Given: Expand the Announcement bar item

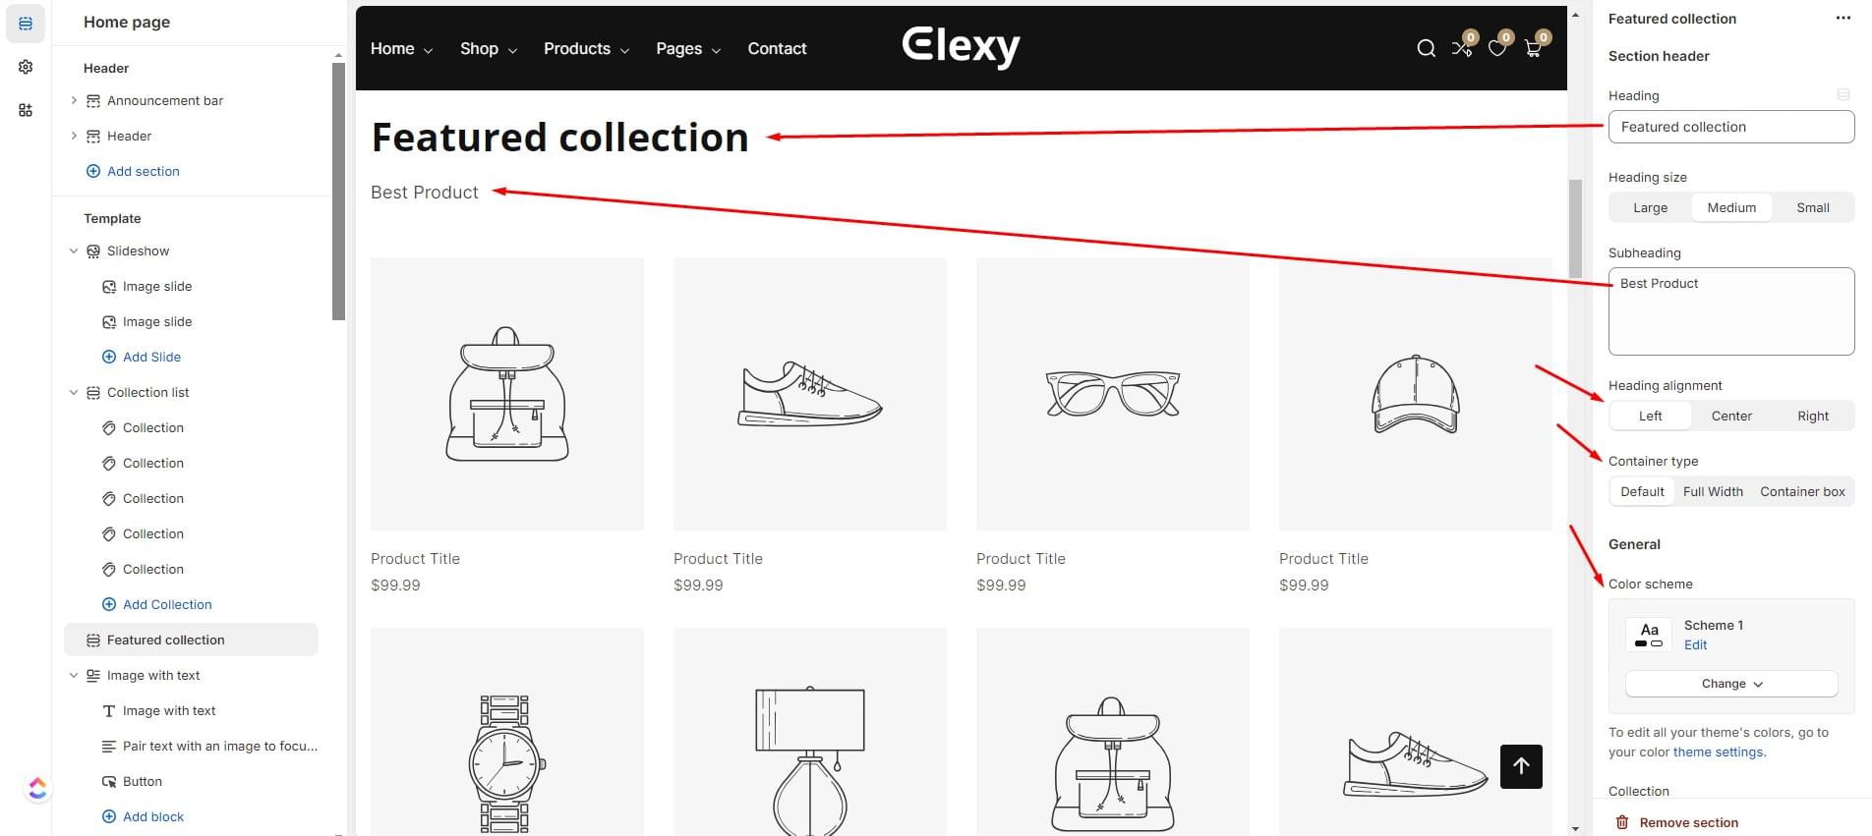Looking at the screenshot, I should point(74,100).
